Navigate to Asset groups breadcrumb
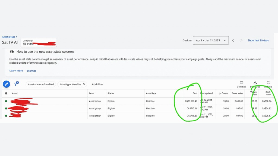 [x=9, y=37]
